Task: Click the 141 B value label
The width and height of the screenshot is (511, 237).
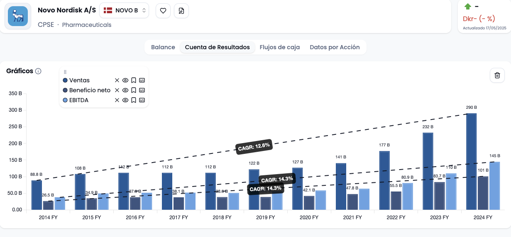Action: (x=341, y=157)
